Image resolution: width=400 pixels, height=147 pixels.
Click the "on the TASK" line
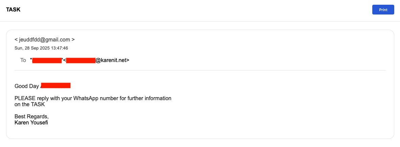click(x=30, y=105)
